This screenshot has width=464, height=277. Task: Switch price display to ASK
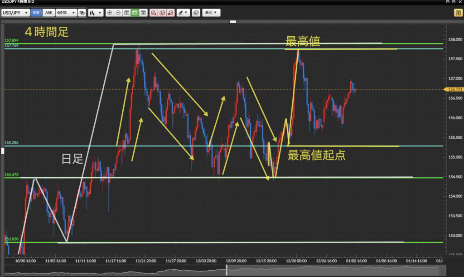pos(48,13)
